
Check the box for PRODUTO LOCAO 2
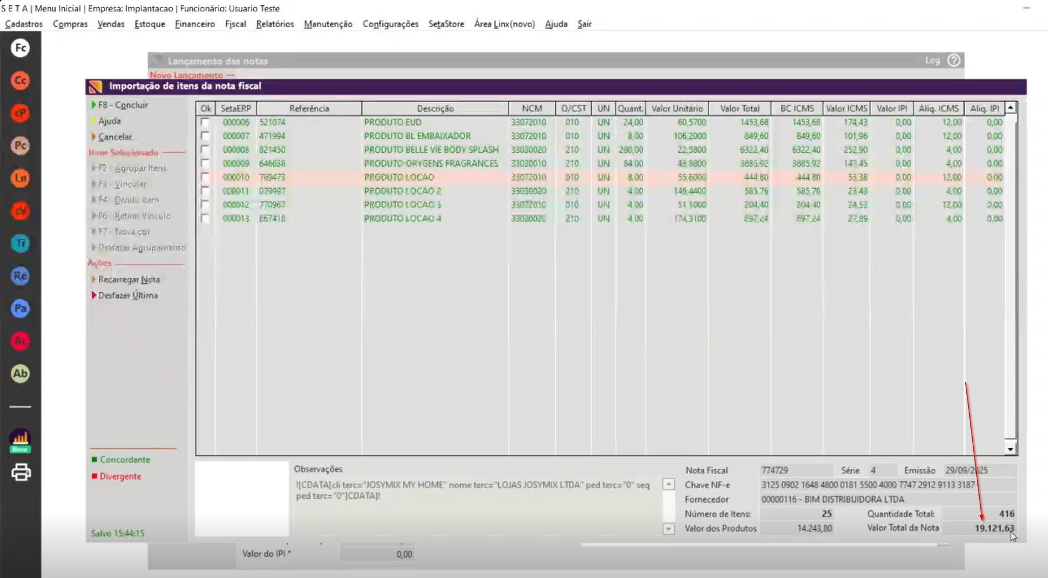[x=205, y=191]
